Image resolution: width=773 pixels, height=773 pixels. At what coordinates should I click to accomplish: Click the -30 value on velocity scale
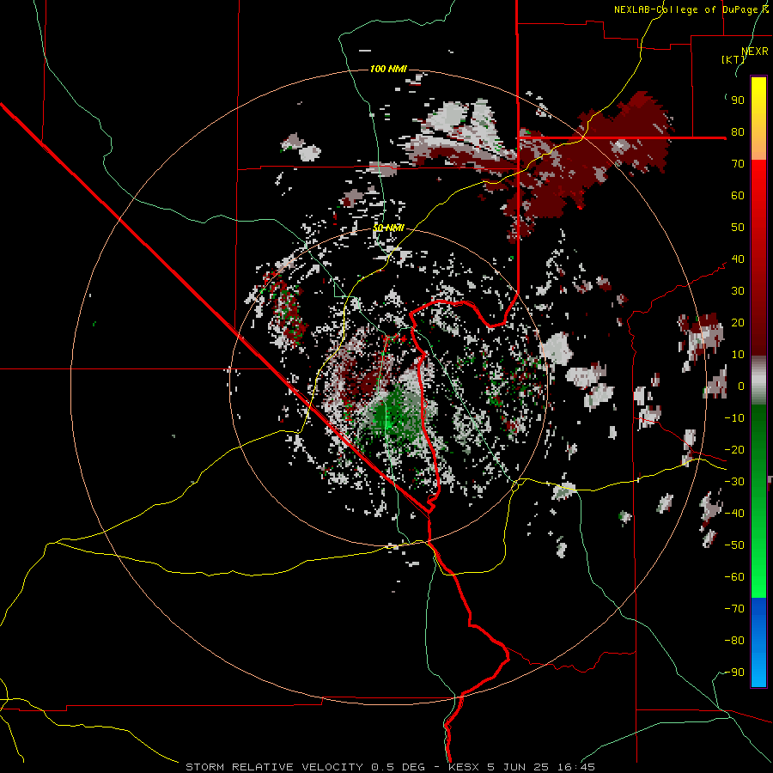pyautogui.click(x=734, y=482)
